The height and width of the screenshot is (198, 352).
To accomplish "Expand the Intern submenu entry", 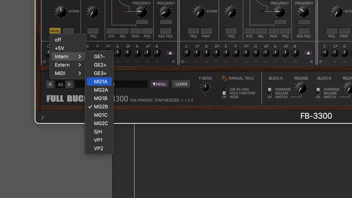I will 68,57.
